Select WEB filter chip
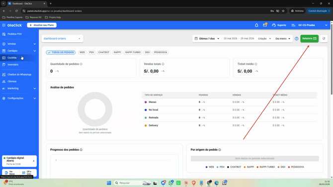This screenshot has height=187, width=333. pyautogui.click(x=82, y=52)
